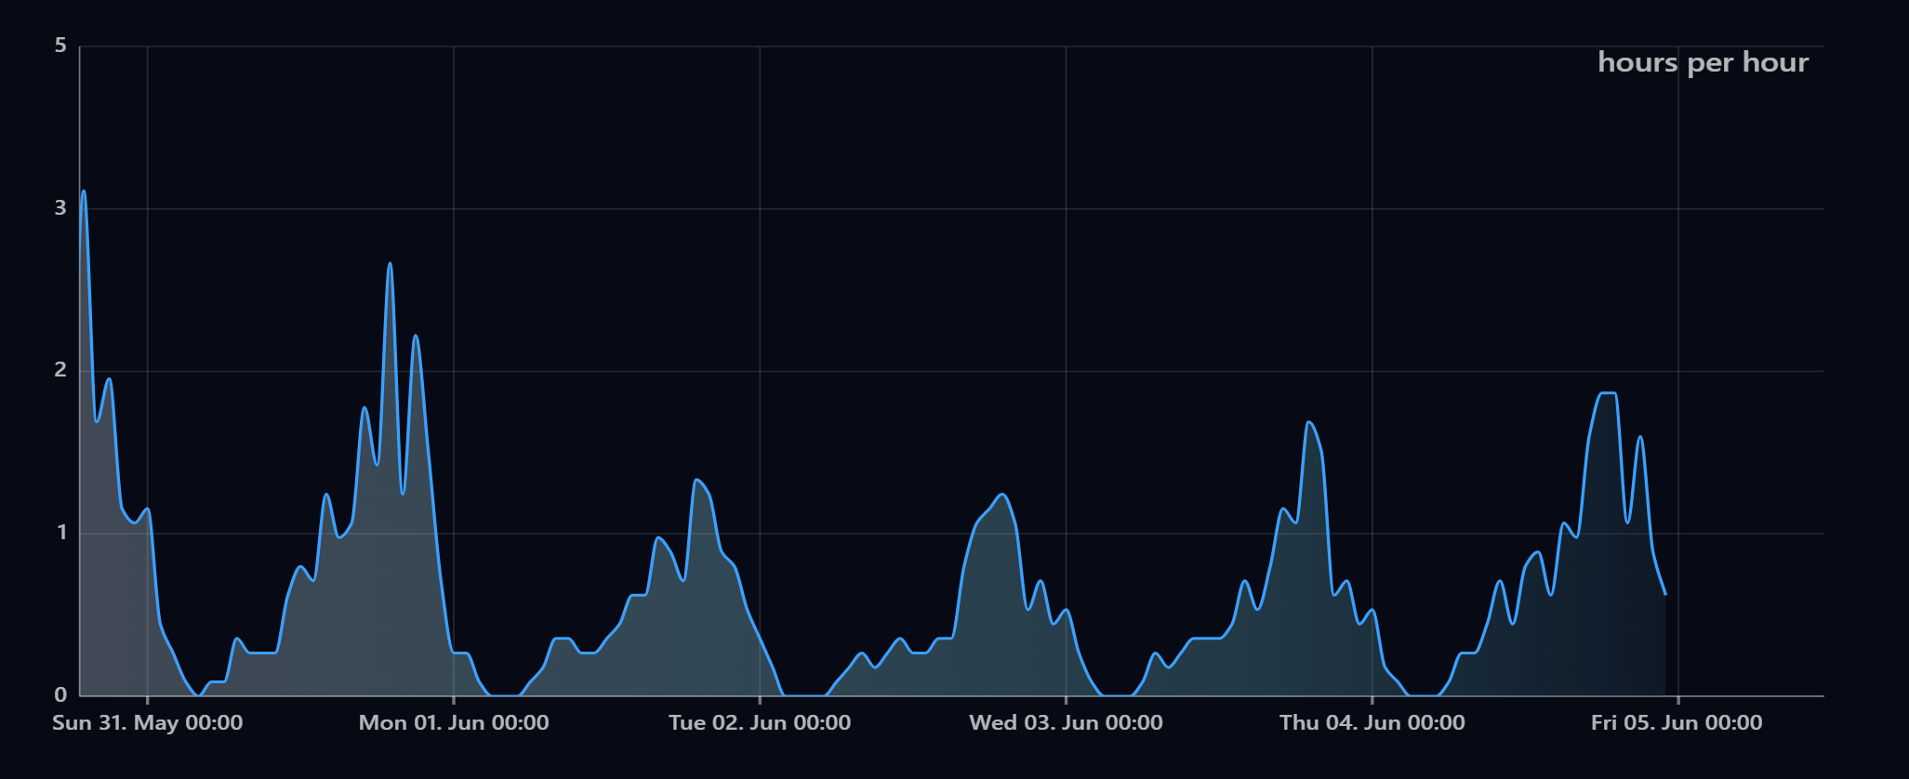Click the end point of the line before Fri 05. Jun

[x=1664, y=593]
